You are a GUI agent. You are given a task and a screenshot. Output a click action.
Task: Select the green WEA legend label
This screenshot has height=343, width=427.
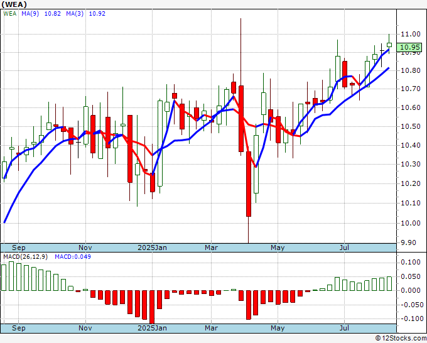pos(10,14)
